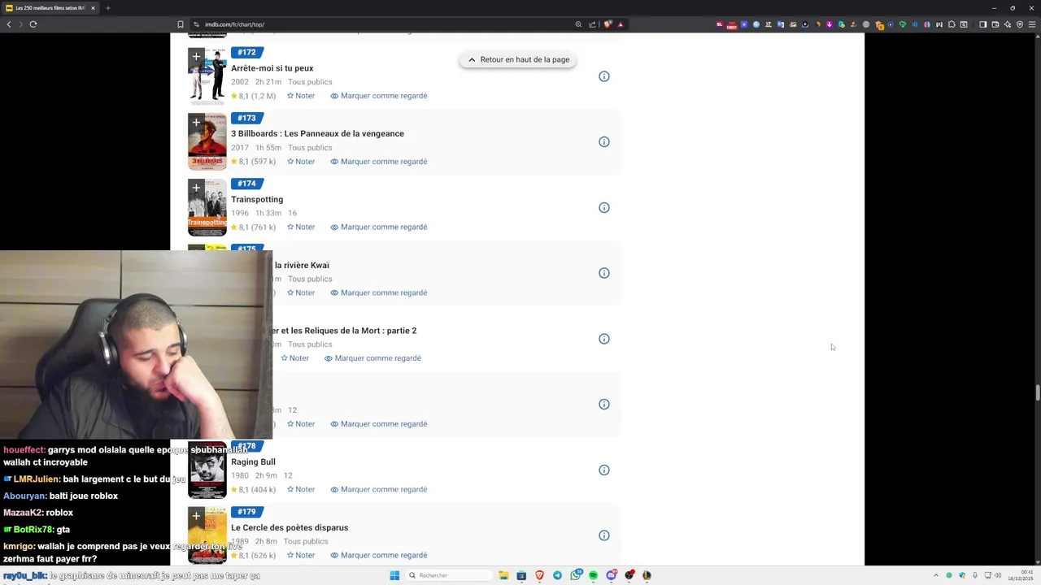Open Raging Bull title link

tap(253, 461)
